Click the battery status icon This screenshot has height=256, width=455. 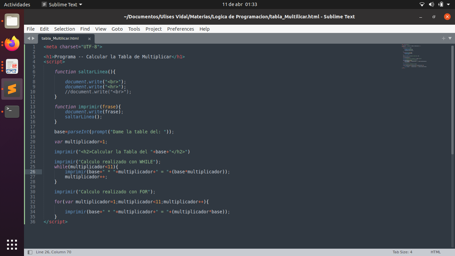(x=441, y=4)
